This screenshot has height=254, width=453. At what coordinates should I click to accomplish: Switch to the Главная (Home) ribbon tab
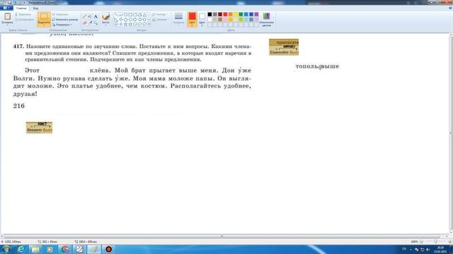click(21, 8)
